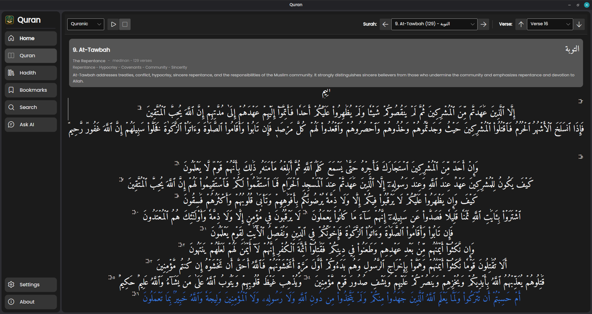592x314 pixels.
Task: Click the Home house icon
Action: pos(11,38)
